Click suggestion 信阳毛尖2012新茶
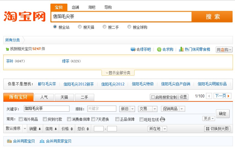Viewport: 235px width, 148px height. click(79, 84)
